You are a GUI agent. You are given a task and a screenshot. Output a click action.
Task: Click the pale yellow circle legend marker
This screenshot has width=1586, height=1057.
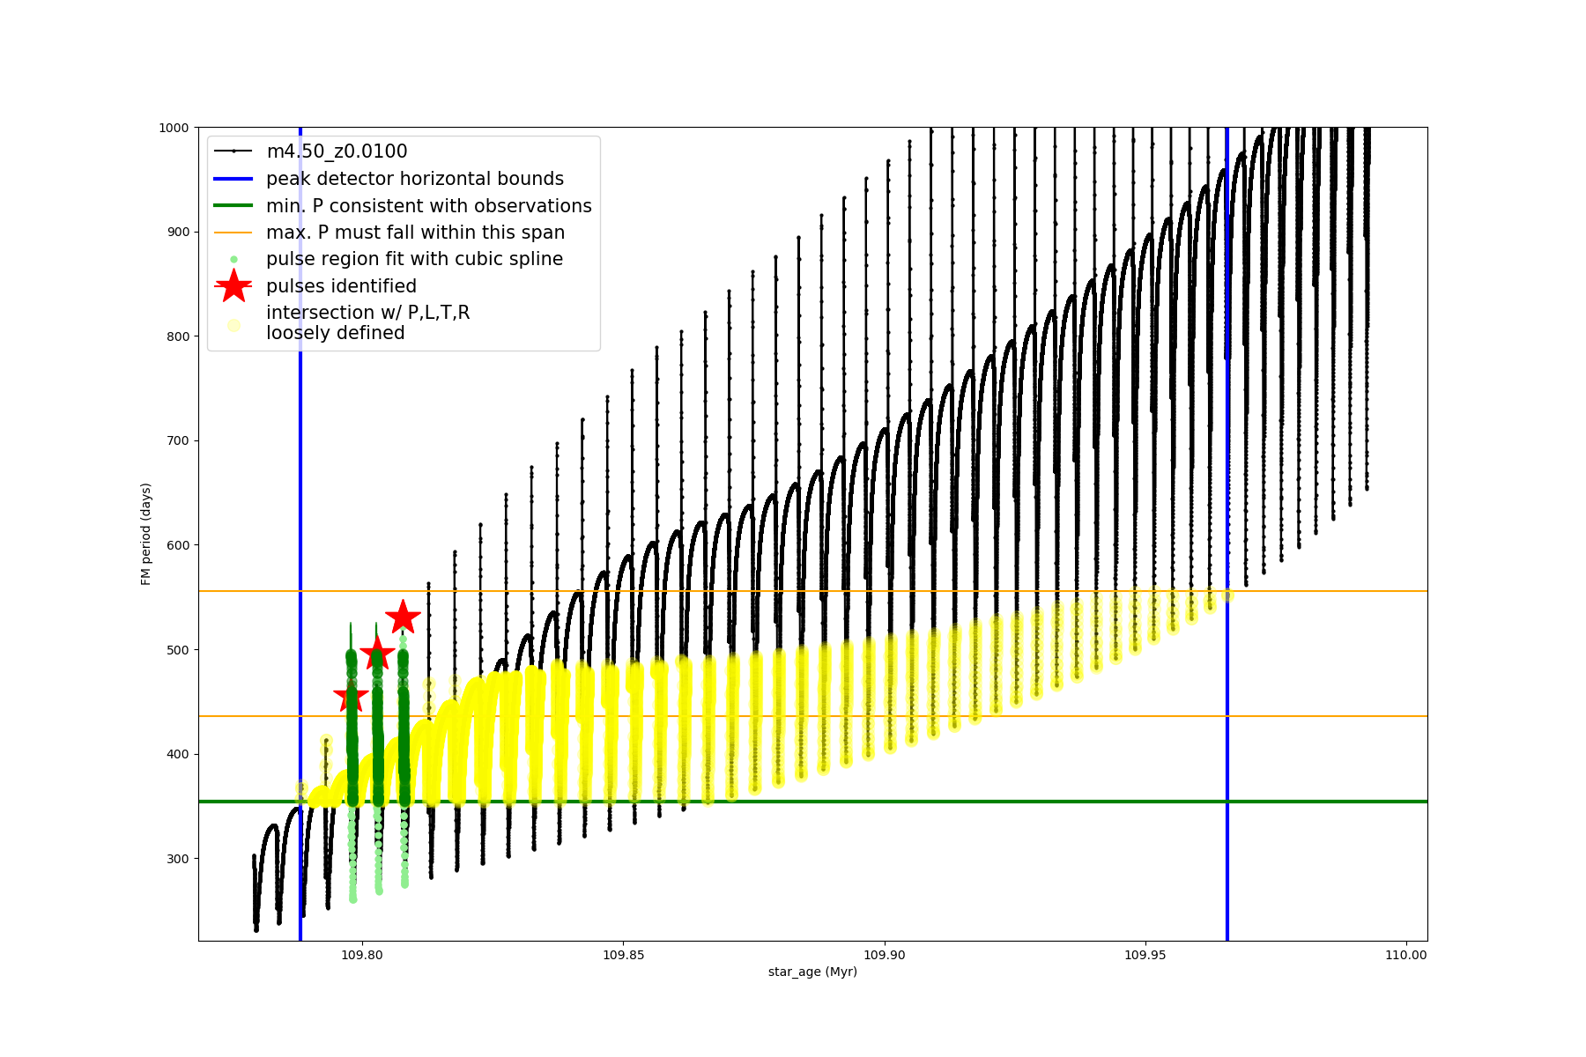click(x=233, y=325)
